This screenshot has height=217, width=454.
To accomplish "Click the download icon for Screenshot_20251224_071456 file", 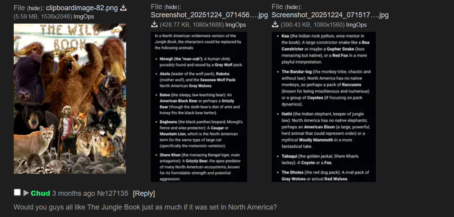I will click(154, 25).
